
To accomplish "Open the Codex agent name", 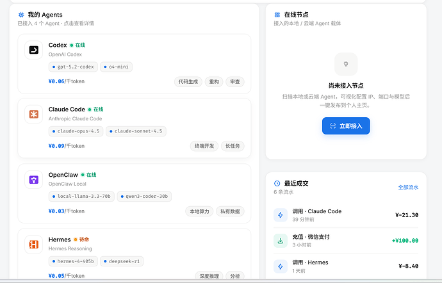I will click(58, 45).
